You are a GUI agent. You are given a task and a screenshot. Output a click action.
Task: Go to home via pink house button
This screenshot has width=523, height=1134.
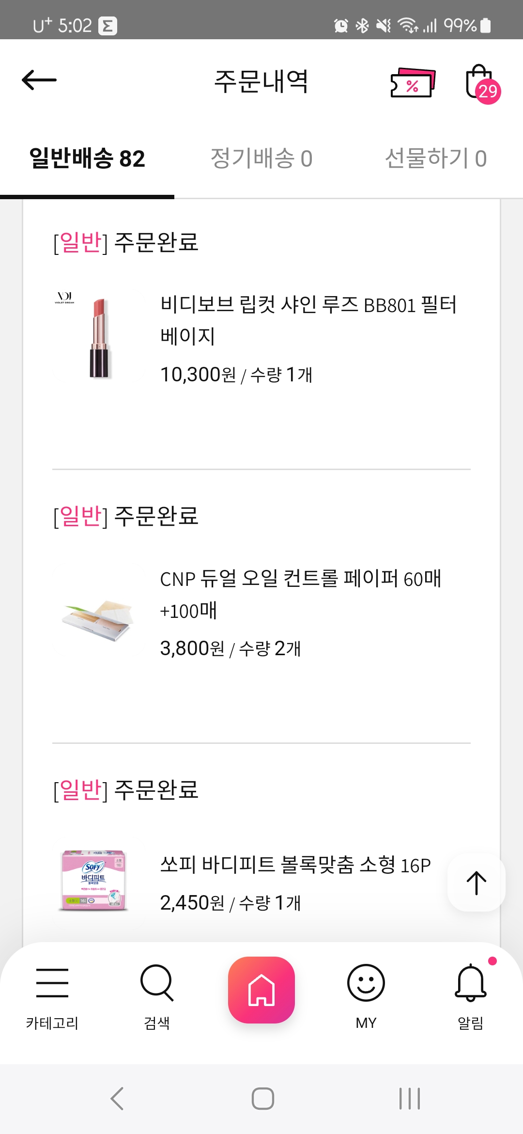pos(261,990)
